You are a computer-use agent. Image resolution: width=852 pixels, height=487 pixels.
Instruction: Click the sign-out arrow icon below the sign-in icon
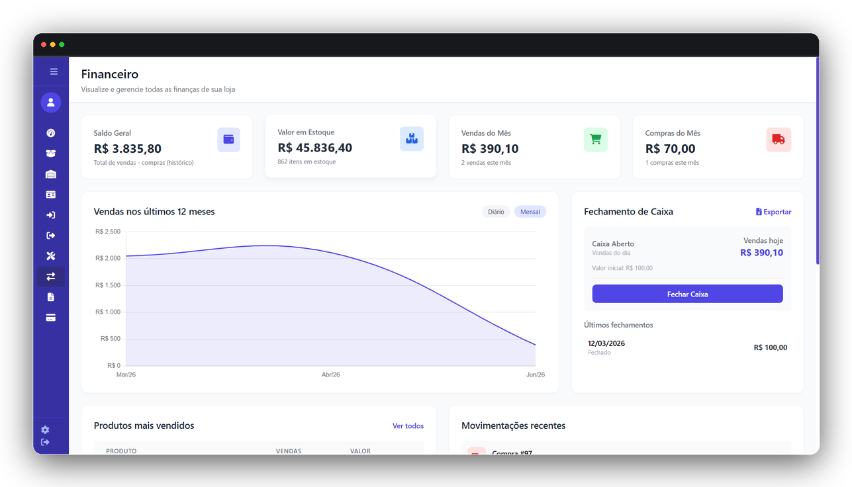point(51,236)
